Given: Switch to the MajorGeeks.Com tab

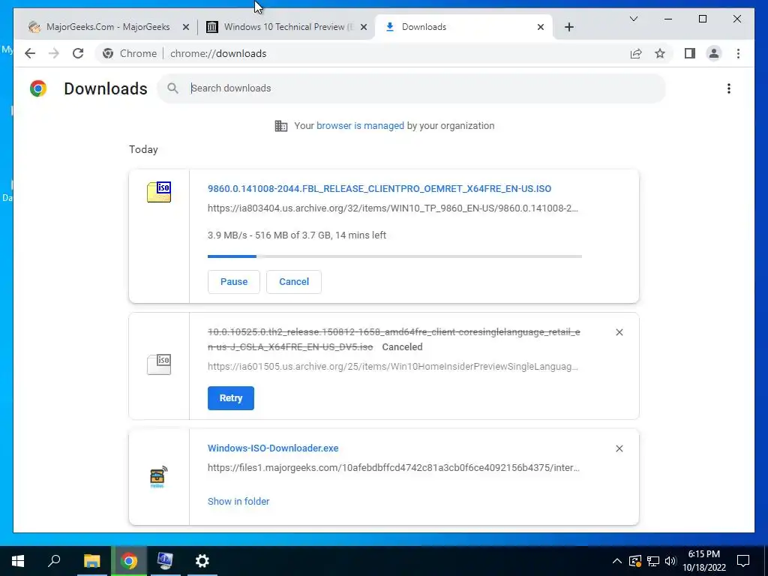Looking at the screenshot, I should [108, 27].
